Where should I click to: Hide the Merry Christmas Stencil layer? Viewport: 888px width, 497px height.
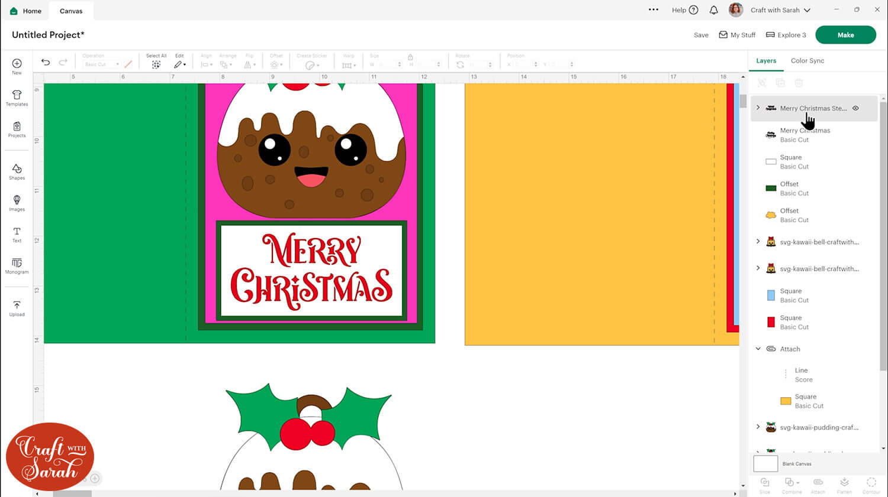[855, 108]
